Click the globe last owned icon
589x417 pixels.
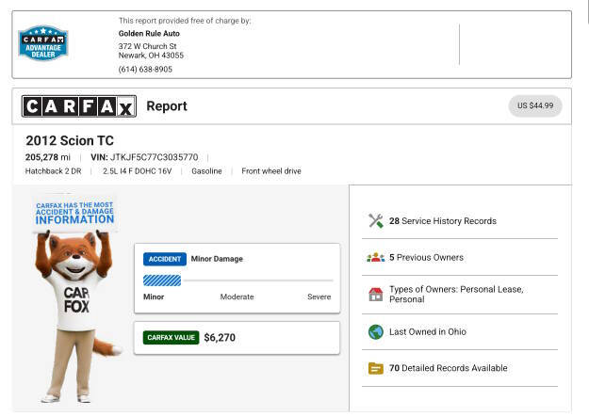[x=376, y=331]
